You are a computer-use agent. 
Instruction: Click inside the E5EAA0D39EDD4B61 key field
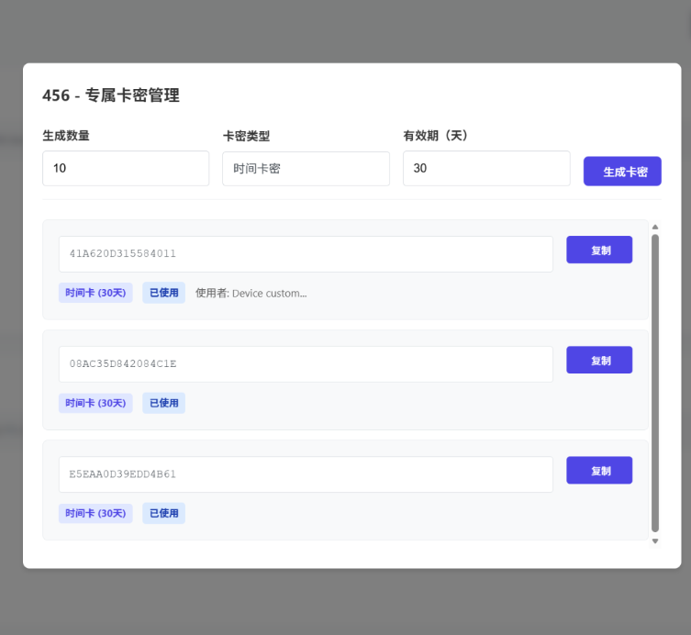(x=306, y=474)
